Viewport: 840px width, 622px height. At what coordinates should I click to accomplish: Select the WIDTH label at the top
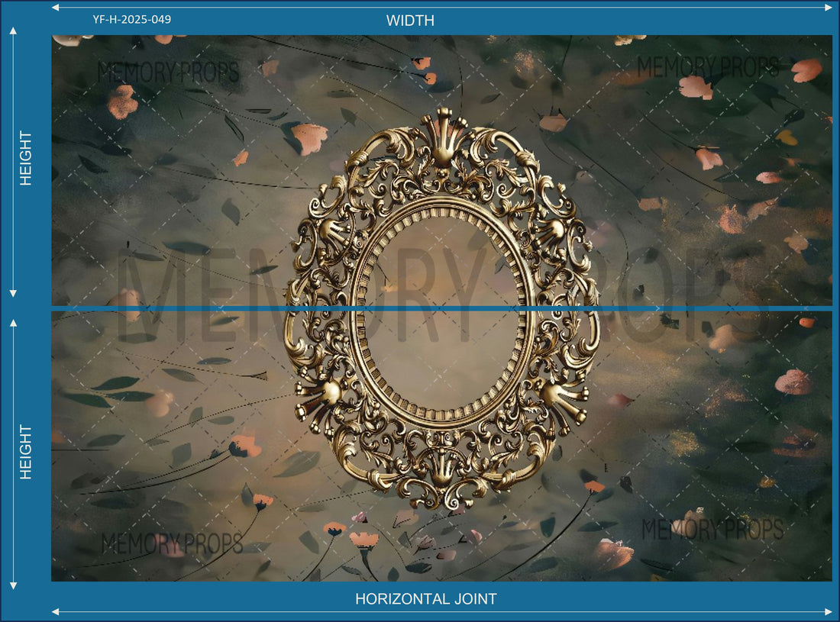pos(410,21)
